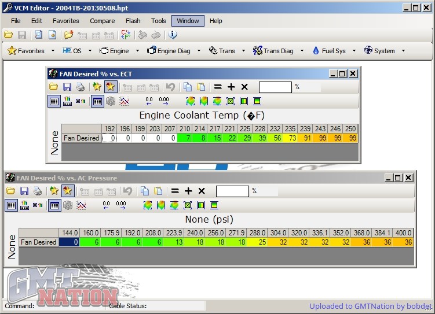Image resolution: width=435 pixels, height=314 pixels.
Task: Click the paste icon in AC Pressure window
Action: (x=158, y=191)
